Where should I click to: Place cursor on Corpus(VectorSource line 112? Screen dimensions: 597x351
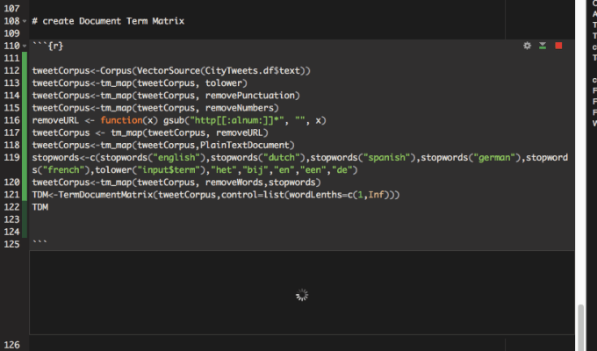tap(171, 70)
